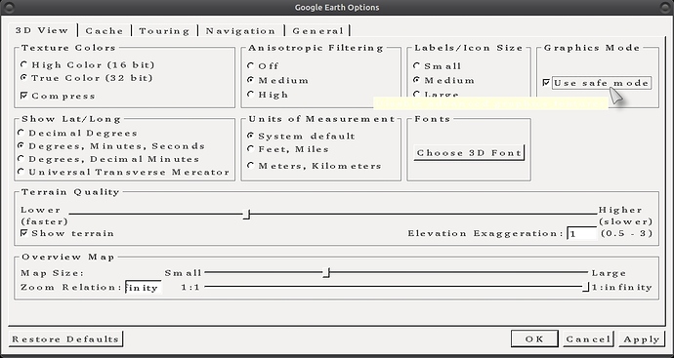The width and height of the screenshot is (674, 358).
Task: Select True Color (32 bit) option
Action: point(87,78)
